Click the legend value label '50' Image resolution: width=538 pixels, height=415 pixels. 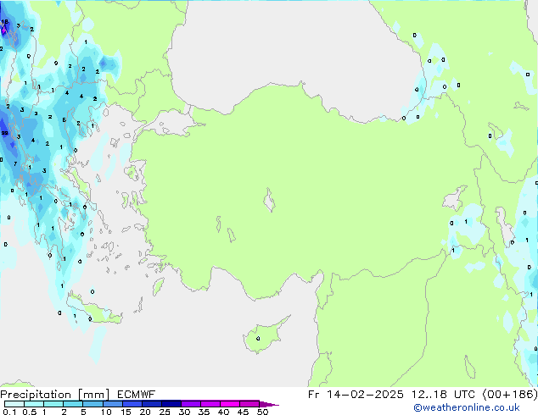click(262, 412)
